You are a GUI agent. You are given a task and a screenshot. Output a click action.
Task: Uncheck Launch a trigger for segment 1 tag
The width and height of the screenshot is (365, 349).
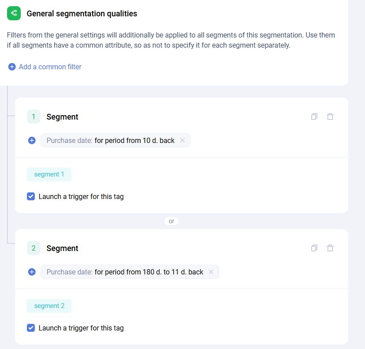31,197
